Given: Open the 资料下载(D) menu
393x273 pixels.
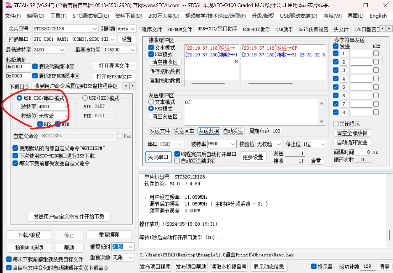Looking at the screenshot, I should (129, 16).
